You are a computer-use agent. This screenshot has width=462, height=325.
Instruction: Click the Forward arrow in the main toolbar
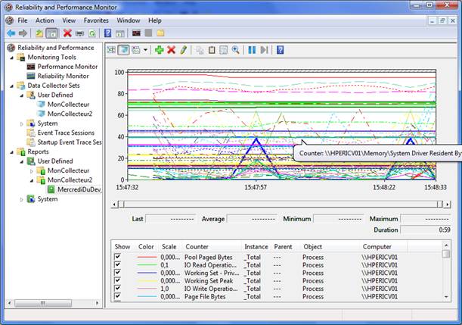pyautogui.click(x=23, y=33)
